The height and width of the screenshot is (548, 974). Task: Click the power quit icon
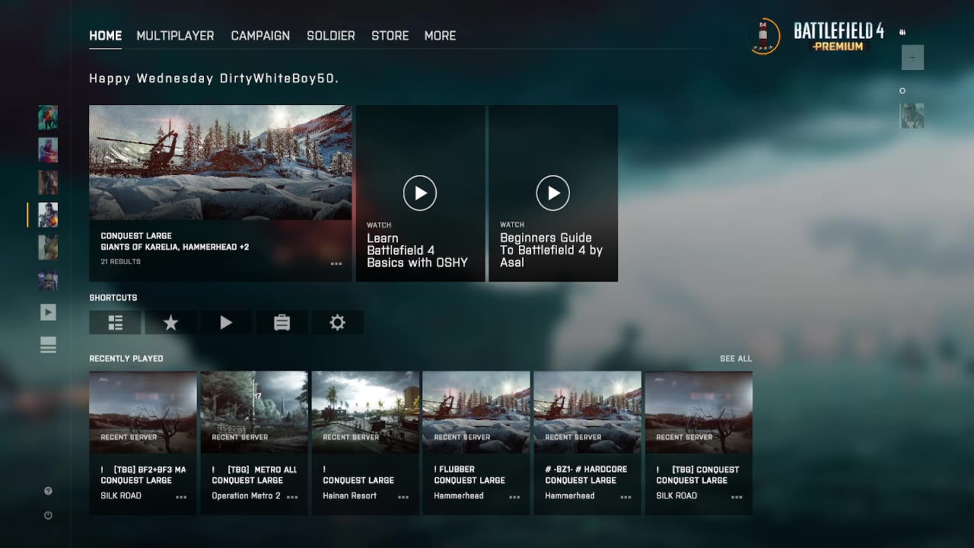(48, 515)
